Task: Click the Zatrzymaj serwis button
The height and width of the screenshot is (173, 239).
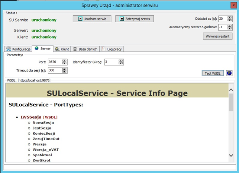Action: 135,19
